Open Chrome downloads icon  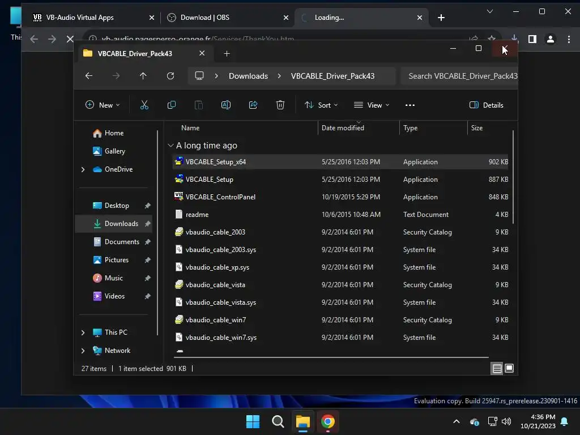(514, 38)
